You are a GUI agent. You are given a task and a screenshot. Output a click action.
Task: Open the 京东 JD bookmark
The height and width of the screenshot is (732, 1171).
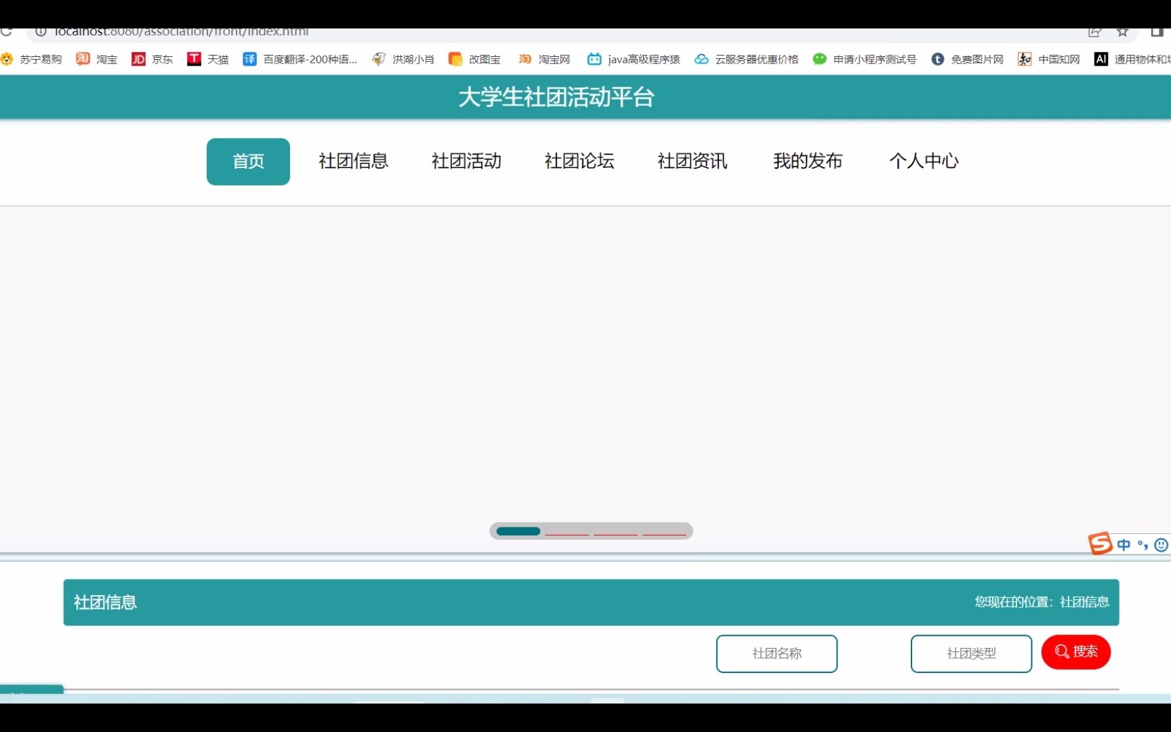(152, 60)
